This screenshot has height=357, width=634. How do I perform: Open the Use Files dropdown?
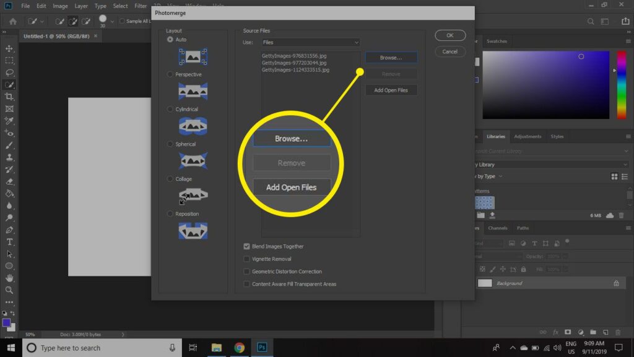pos(310,43)
